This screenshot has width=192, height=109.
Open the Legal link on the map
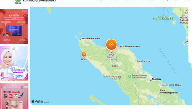(46, 102)
